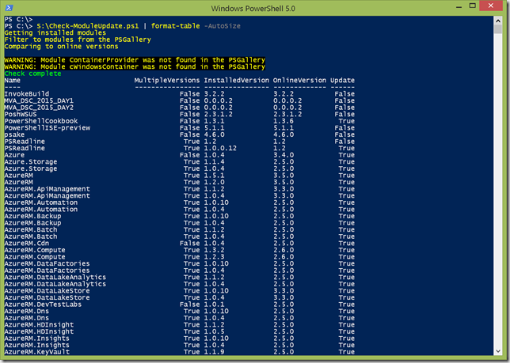Screen dimensions: 510x363
Task: Click the 'OnlineVersion' column header
Action: pos(299,80)
